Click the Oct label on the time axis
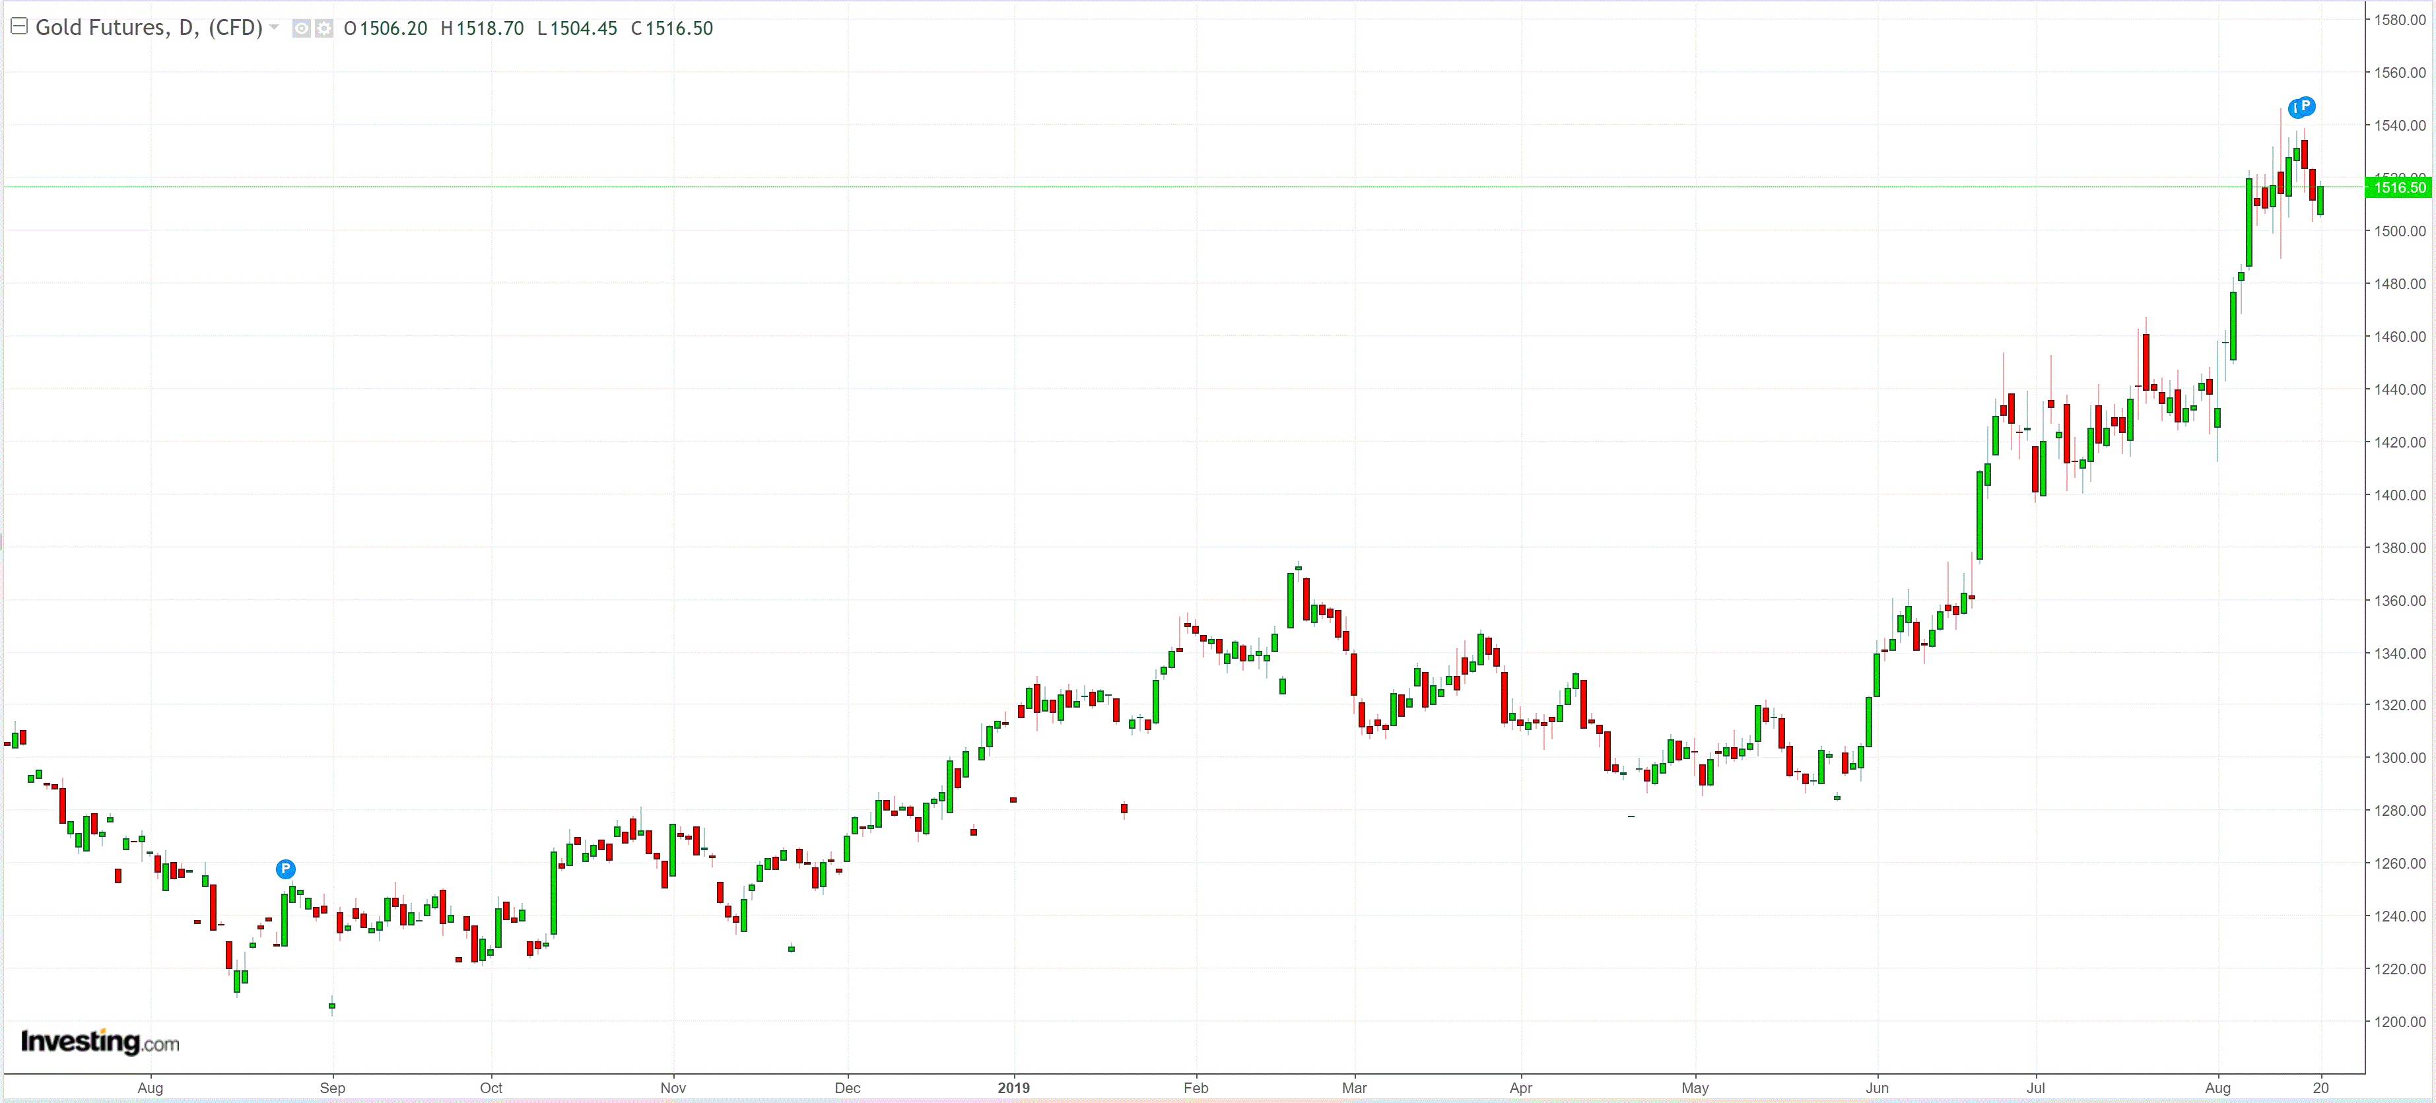 491,1088
